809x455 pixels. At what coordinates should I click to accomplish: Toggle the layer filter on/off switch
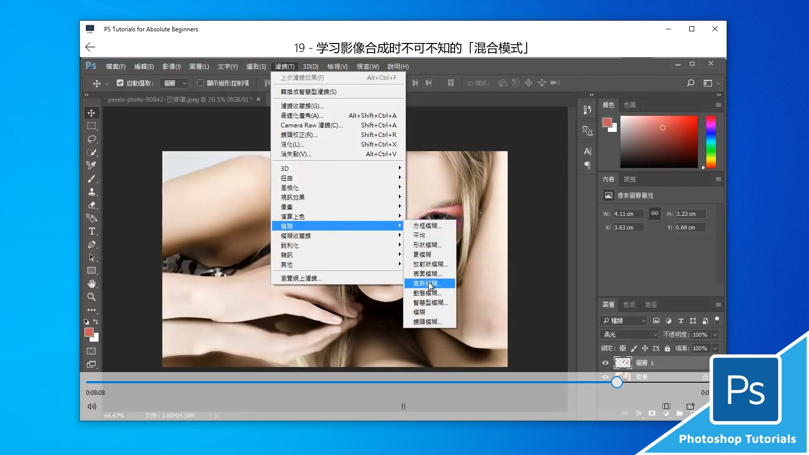click(717, 320)
